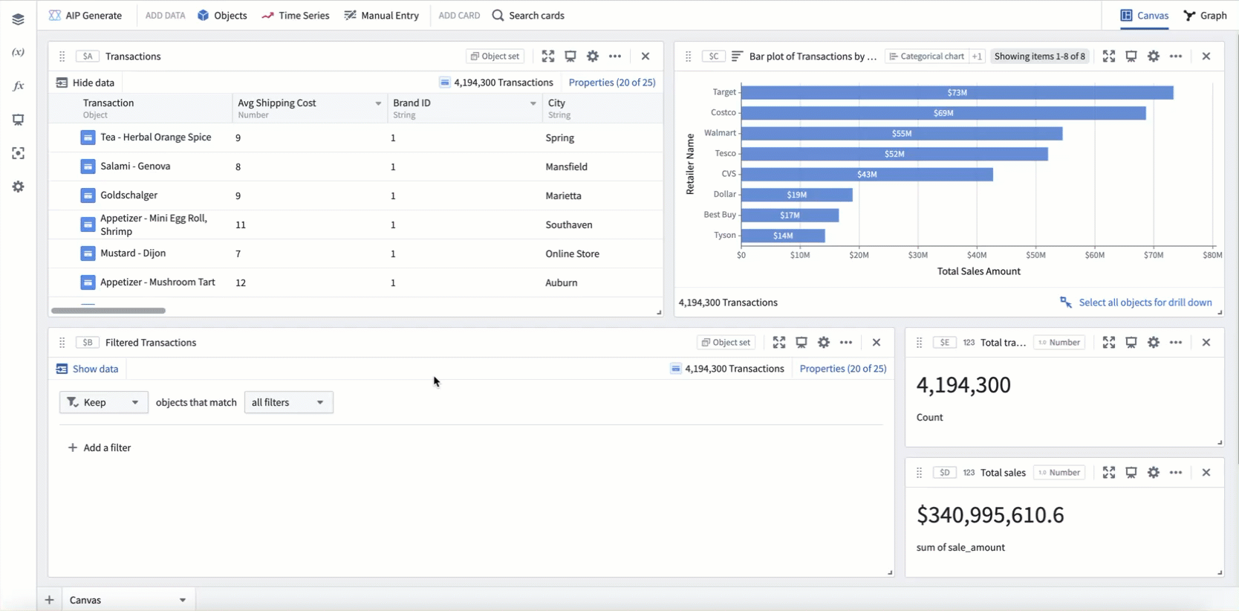Click the Transactions table horizontal scrollbar

point(108,311)
